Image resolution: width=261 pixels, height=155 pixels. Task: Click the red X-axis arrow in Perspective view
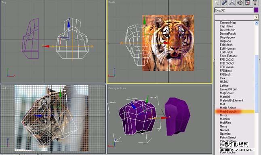click(x=164, y=118)
